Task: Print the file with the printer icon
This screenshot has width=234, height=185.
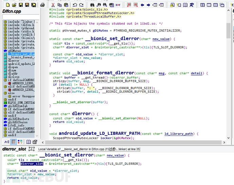Action: 42,5
